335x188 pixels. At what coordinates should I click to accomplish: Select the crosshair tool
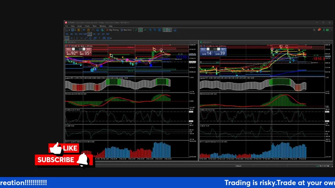(72, 38)
